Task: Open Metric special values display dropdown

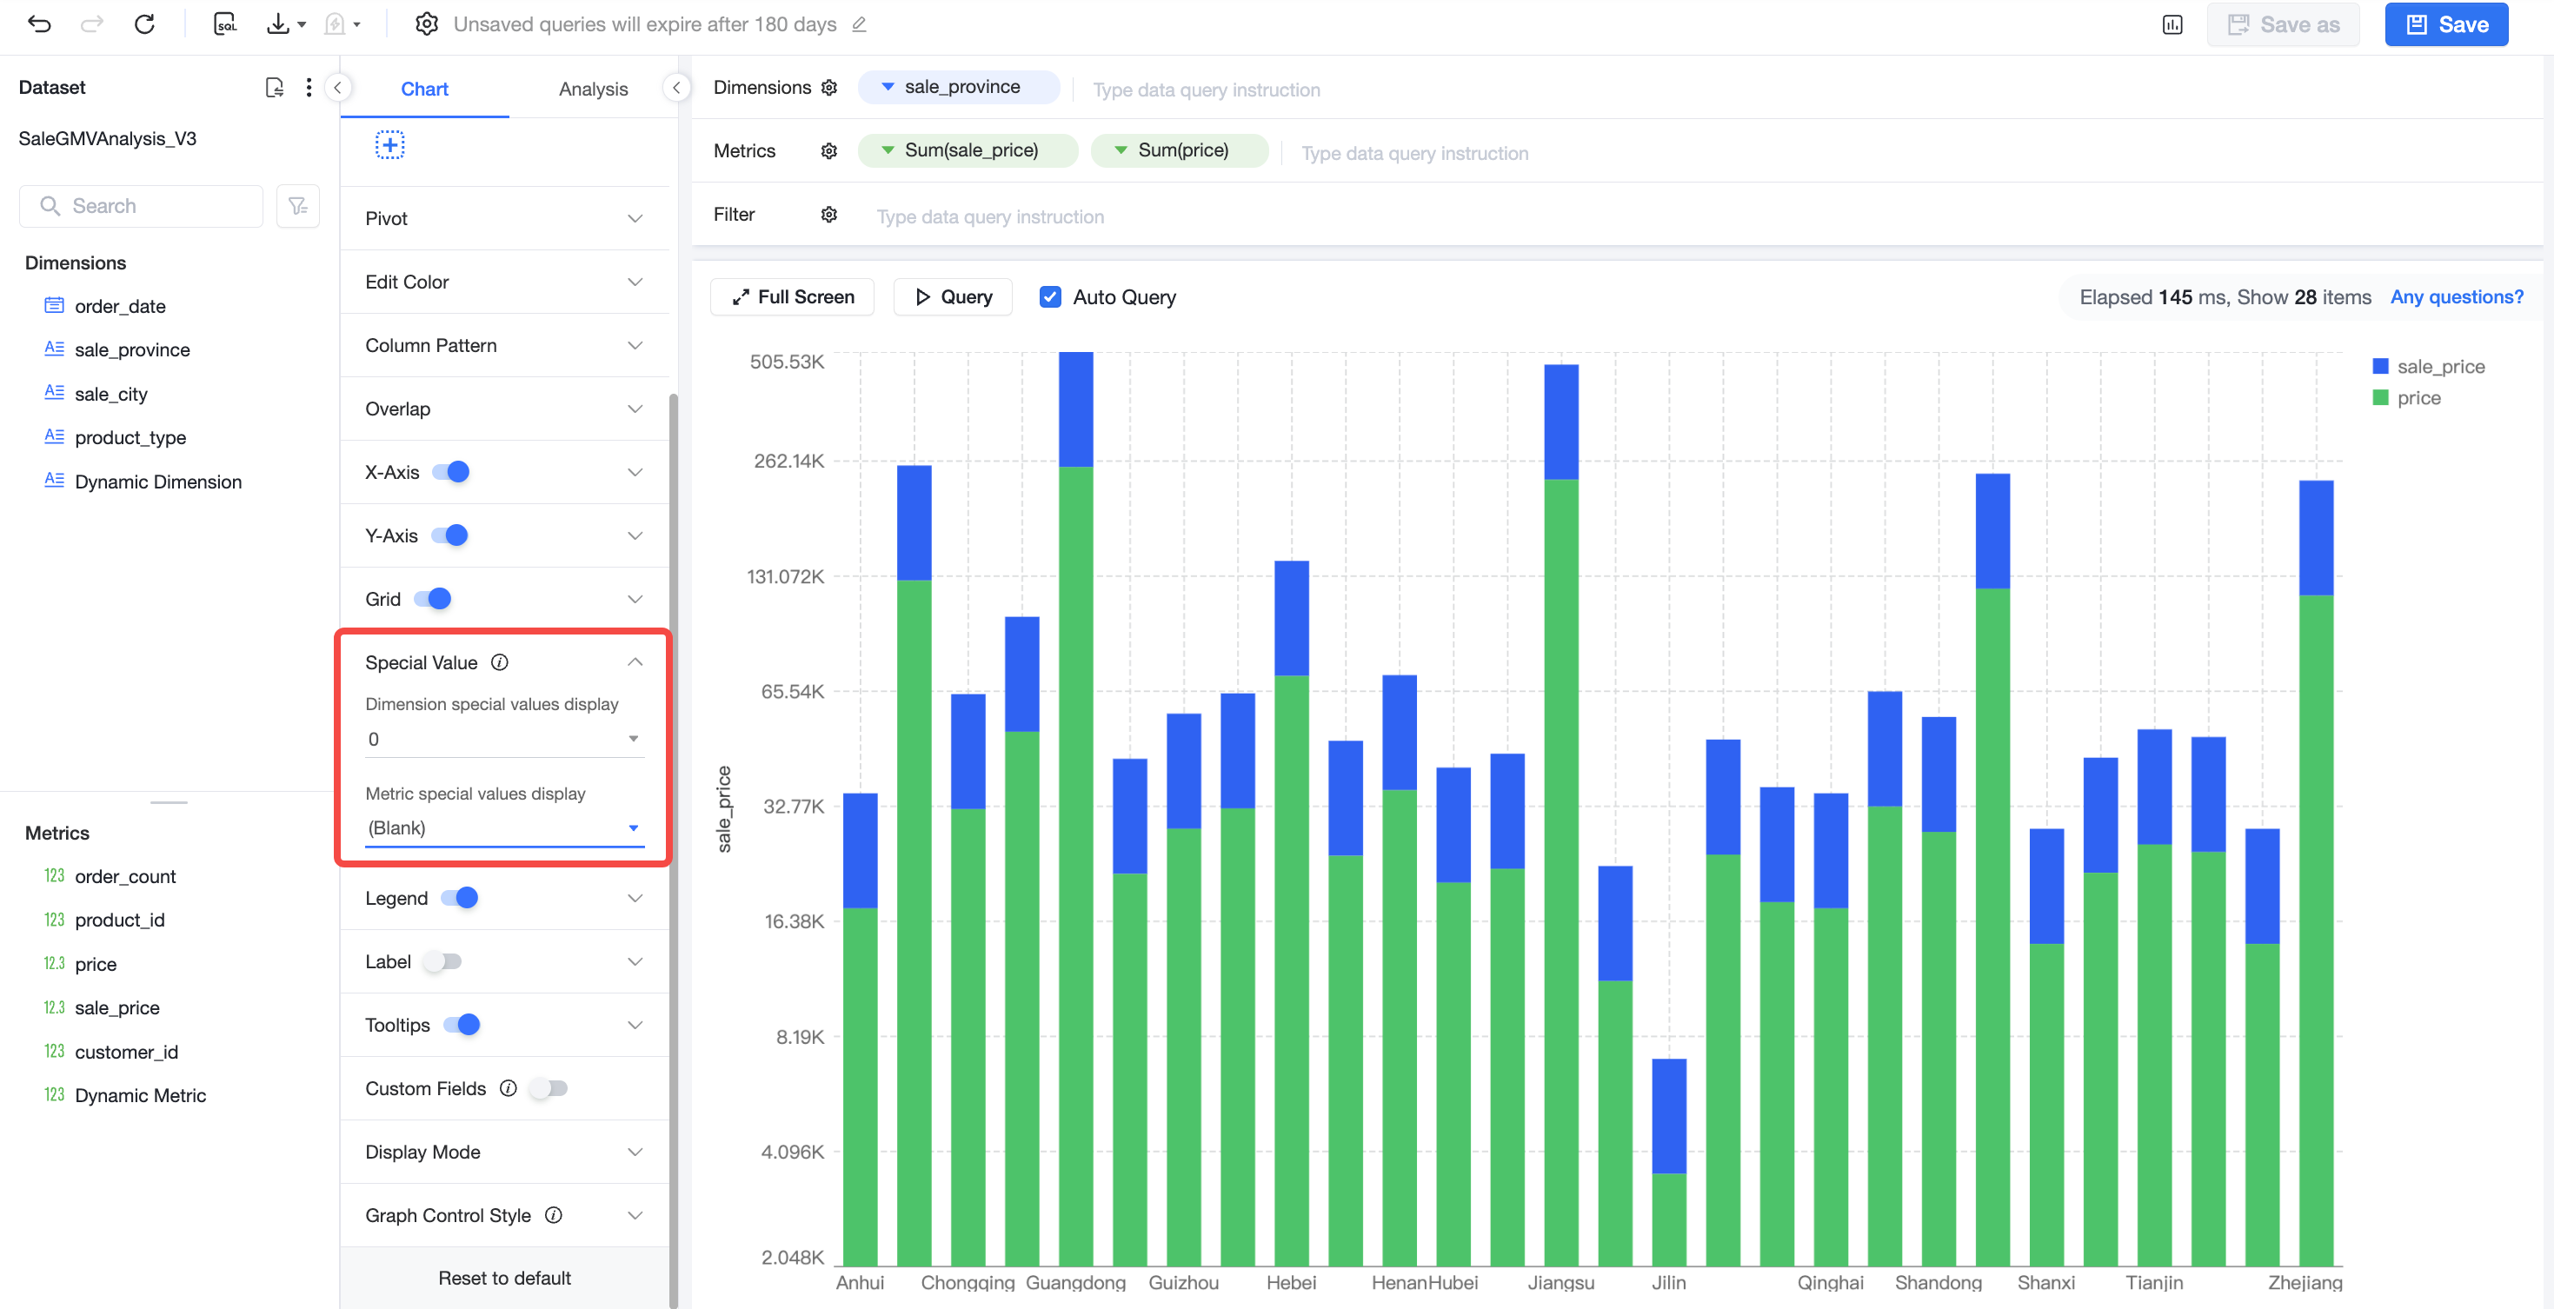Action: 503,828
